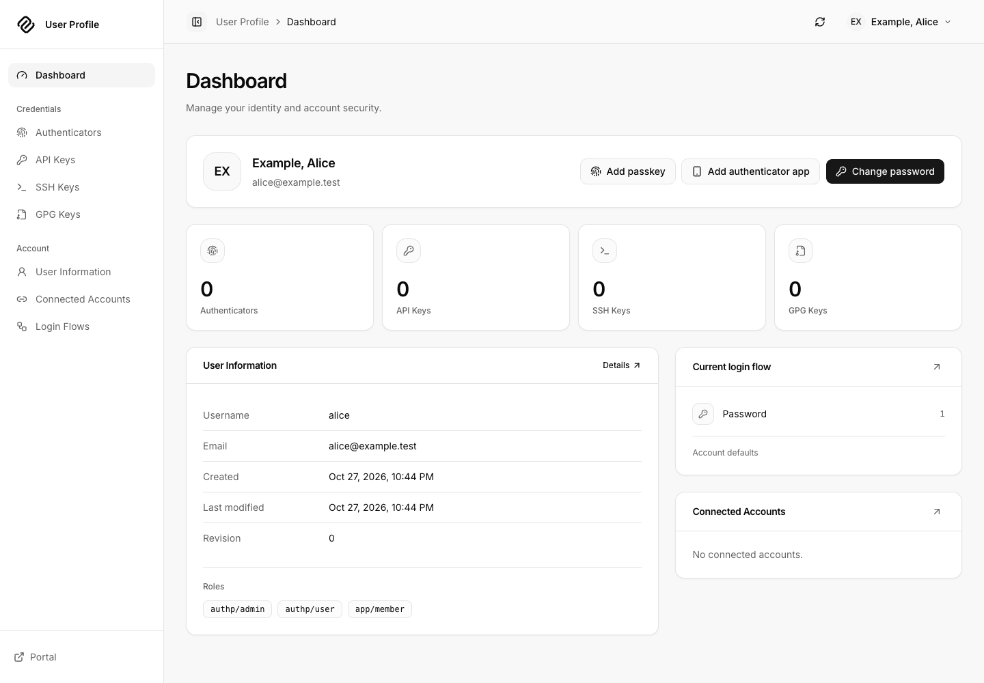
Task: Click the authp/user role badge
Action: point(310,609)
